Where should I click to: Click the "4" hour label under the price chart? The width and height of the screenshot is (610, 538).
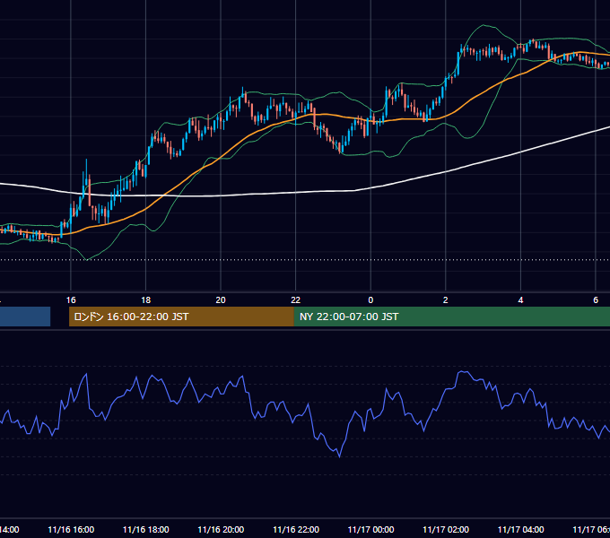[520, 300]
